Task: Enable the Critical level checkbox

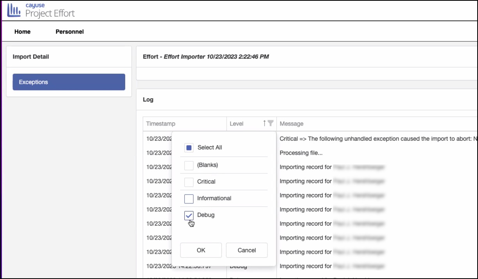Action: pos(189,182)
